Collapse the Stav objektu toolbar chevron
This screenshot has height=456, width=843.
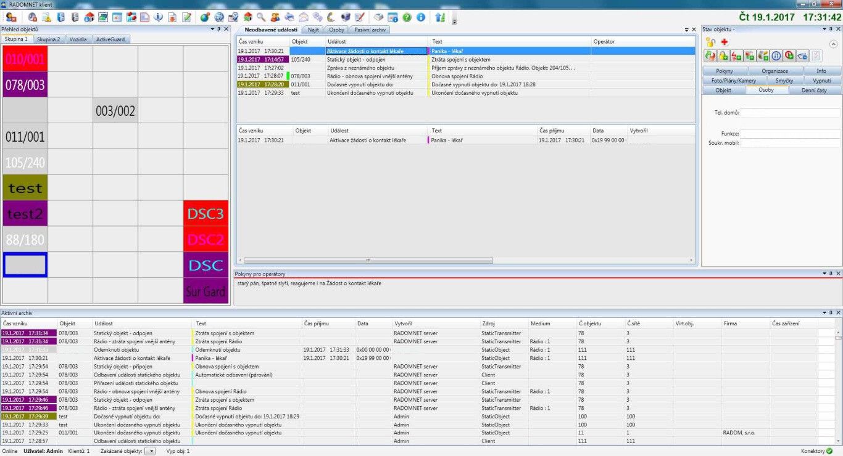click(x=833, y=44)
